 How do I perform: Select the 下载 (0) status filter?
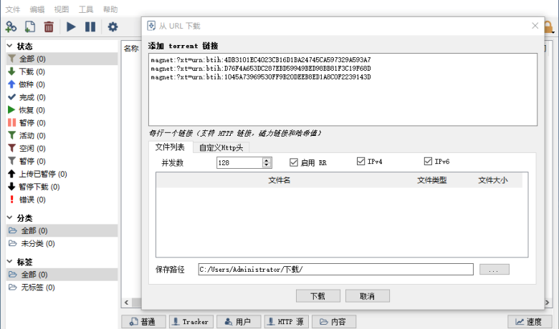point(62,72)
